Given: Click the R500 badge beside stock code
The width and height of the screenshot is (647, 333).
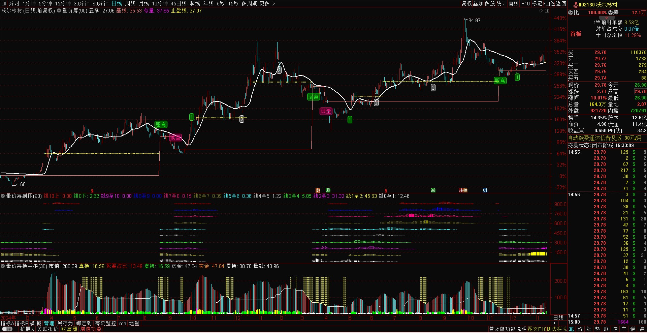Looking at the screenshot, I should tap(576, 5).
